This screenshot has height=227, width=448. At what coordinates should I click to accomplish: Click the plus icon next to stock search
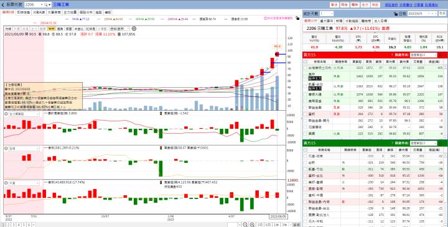coord(49,5)
